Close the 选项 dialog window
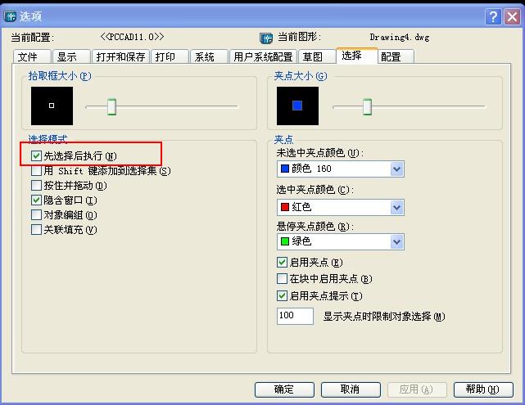This screenshot has width=525, height=405. pos(512,16)
